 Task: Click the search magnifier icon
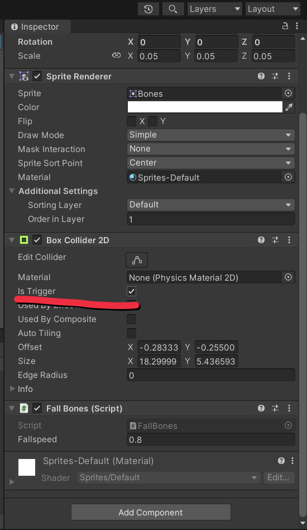[173, 9]
